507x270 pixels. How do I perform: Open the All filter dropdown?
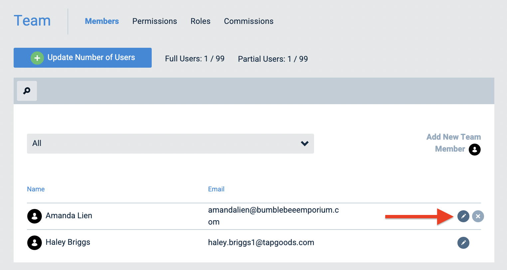pyautogui.click(x=170, y=144)
